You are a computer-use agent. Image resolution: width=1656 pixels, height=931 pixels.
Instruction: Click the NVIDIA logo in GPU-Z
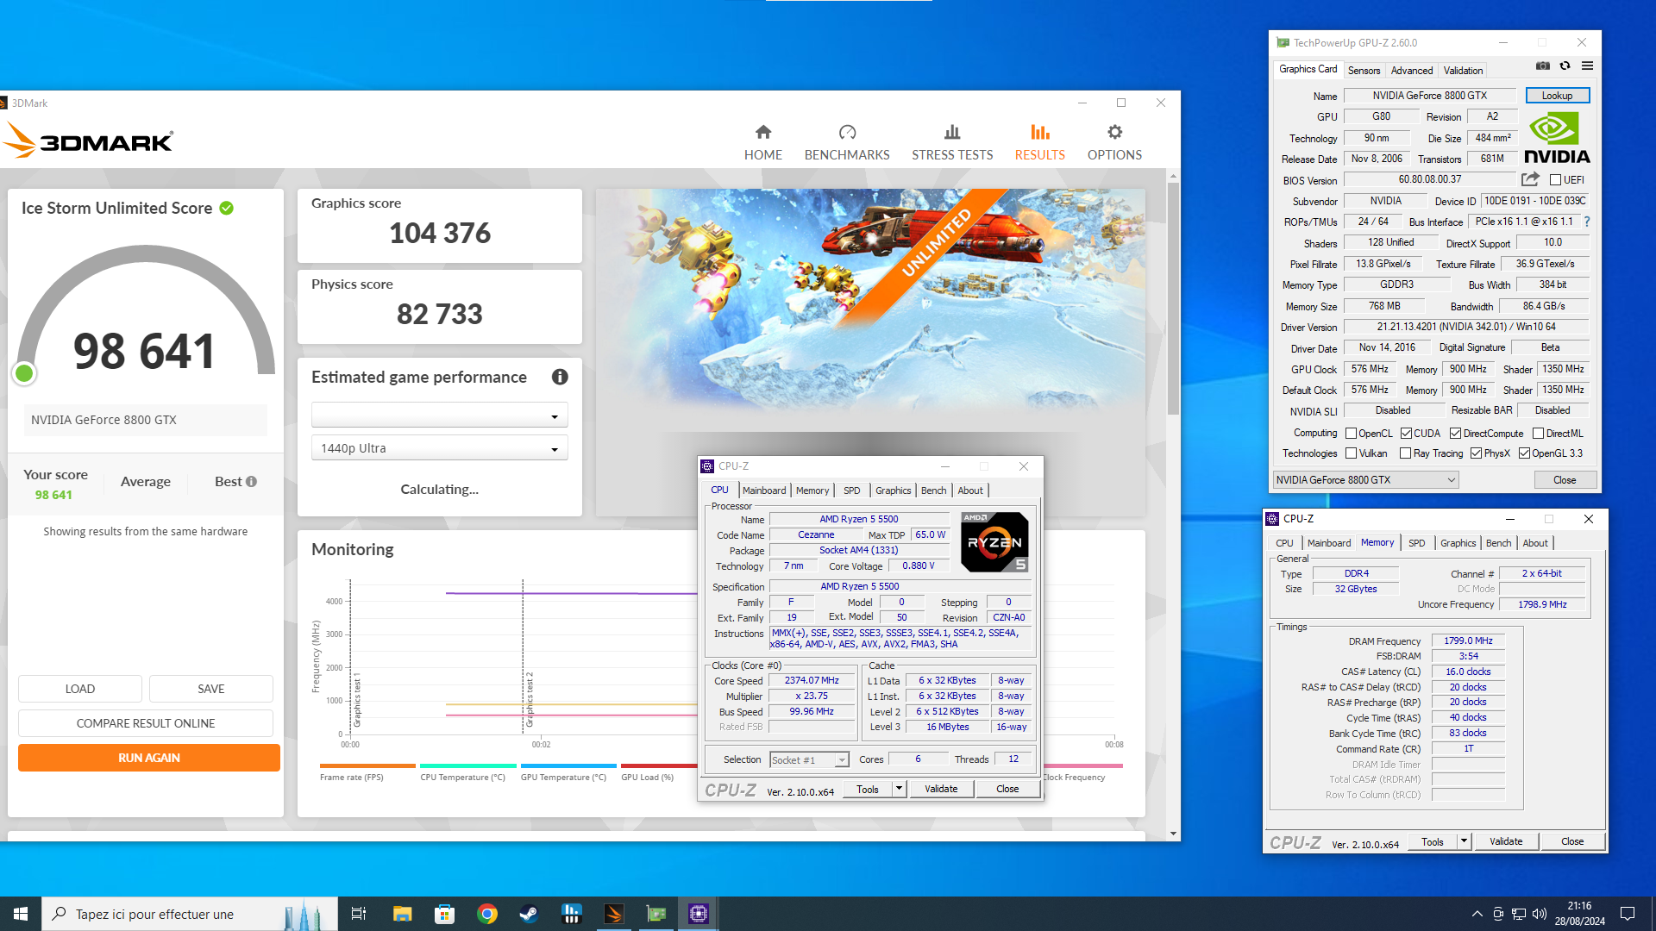pos(1557,138)
